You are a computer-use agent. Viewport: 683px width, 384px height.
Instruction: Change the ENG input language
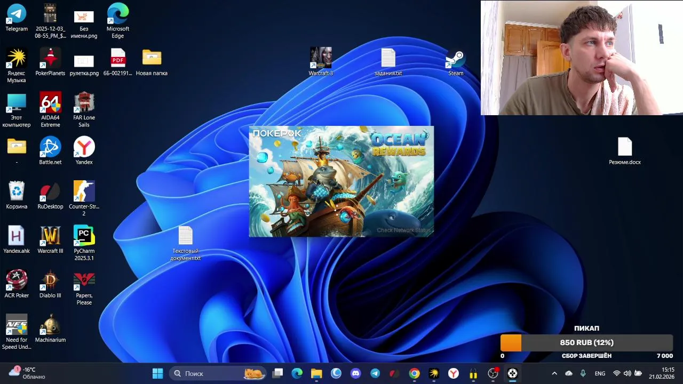coord(600,373)
